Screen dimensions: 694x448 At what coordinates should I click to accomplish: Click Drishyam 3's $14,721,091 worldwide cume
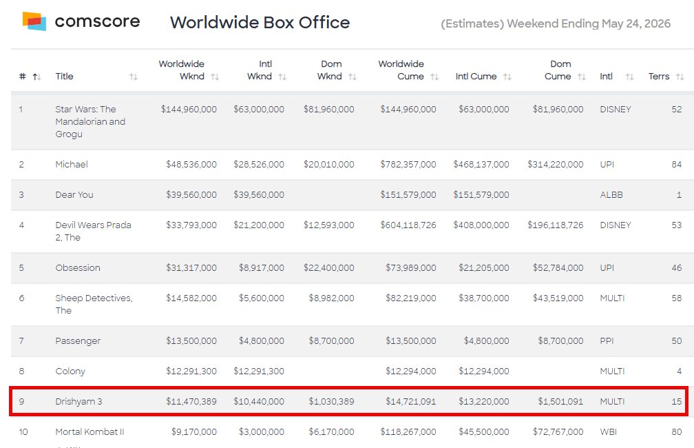point(411,401)
